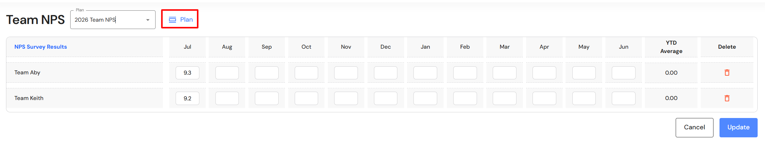Focus Team Keith's May input field
Screen dimensions: 765x155
pos(584,98)
